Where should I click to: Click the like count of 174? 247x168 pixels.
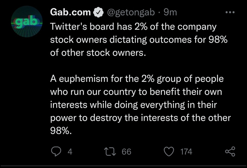(x=186, y=152)
